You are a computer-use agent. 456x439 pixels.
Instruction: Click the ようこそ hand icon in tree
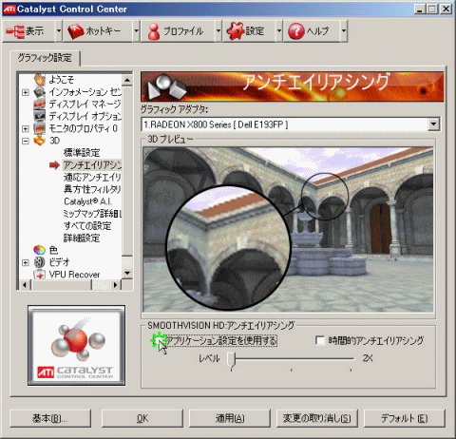click(x=40, y=80)
